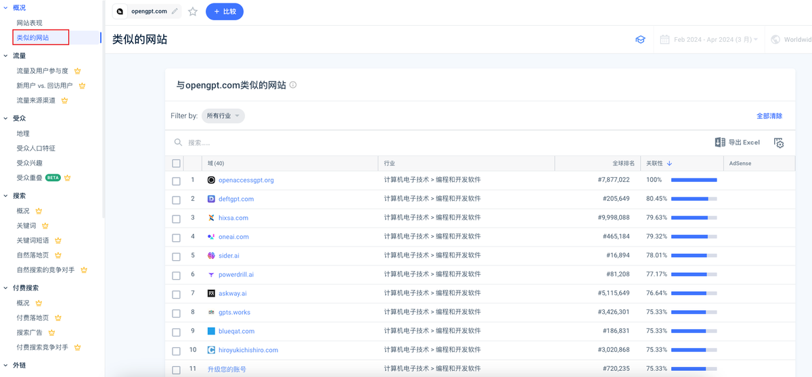Open 自然搜索的竞争对手 in the sidebar
812x377 pixels.
(46, 270)
